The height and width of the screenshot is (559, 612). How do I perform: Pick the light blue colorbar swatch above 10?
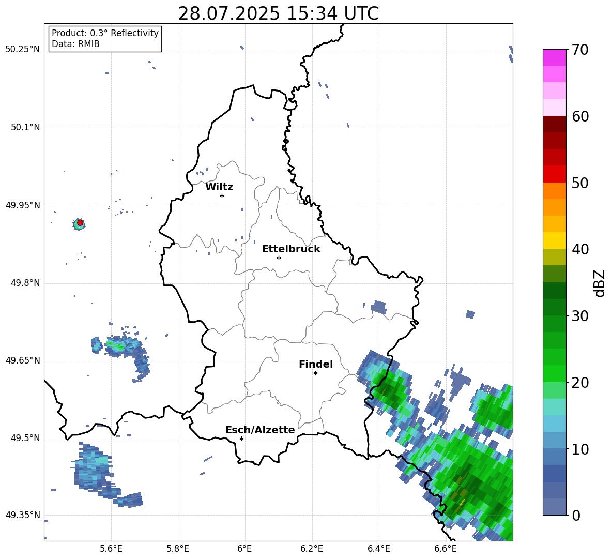point(554,440)
